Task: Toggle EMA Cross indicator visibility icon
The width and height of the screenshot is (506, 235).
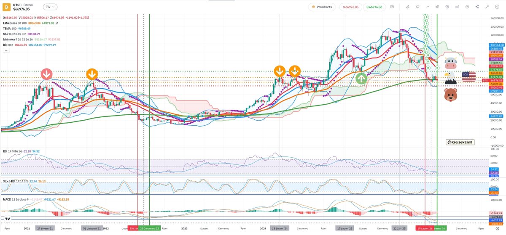Action: coord(57,23)
